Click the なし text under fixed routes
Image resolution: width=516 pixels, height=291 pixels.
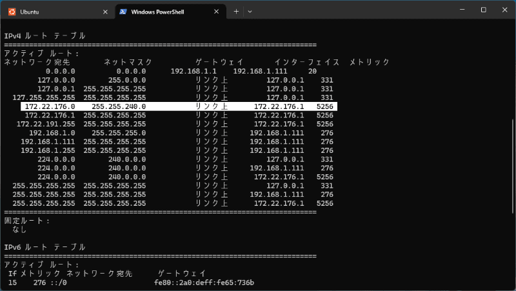[x=19, y=230]
